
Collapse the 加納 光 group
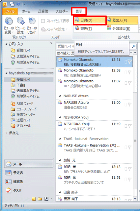pyautogui.click(x=60, y=160)
